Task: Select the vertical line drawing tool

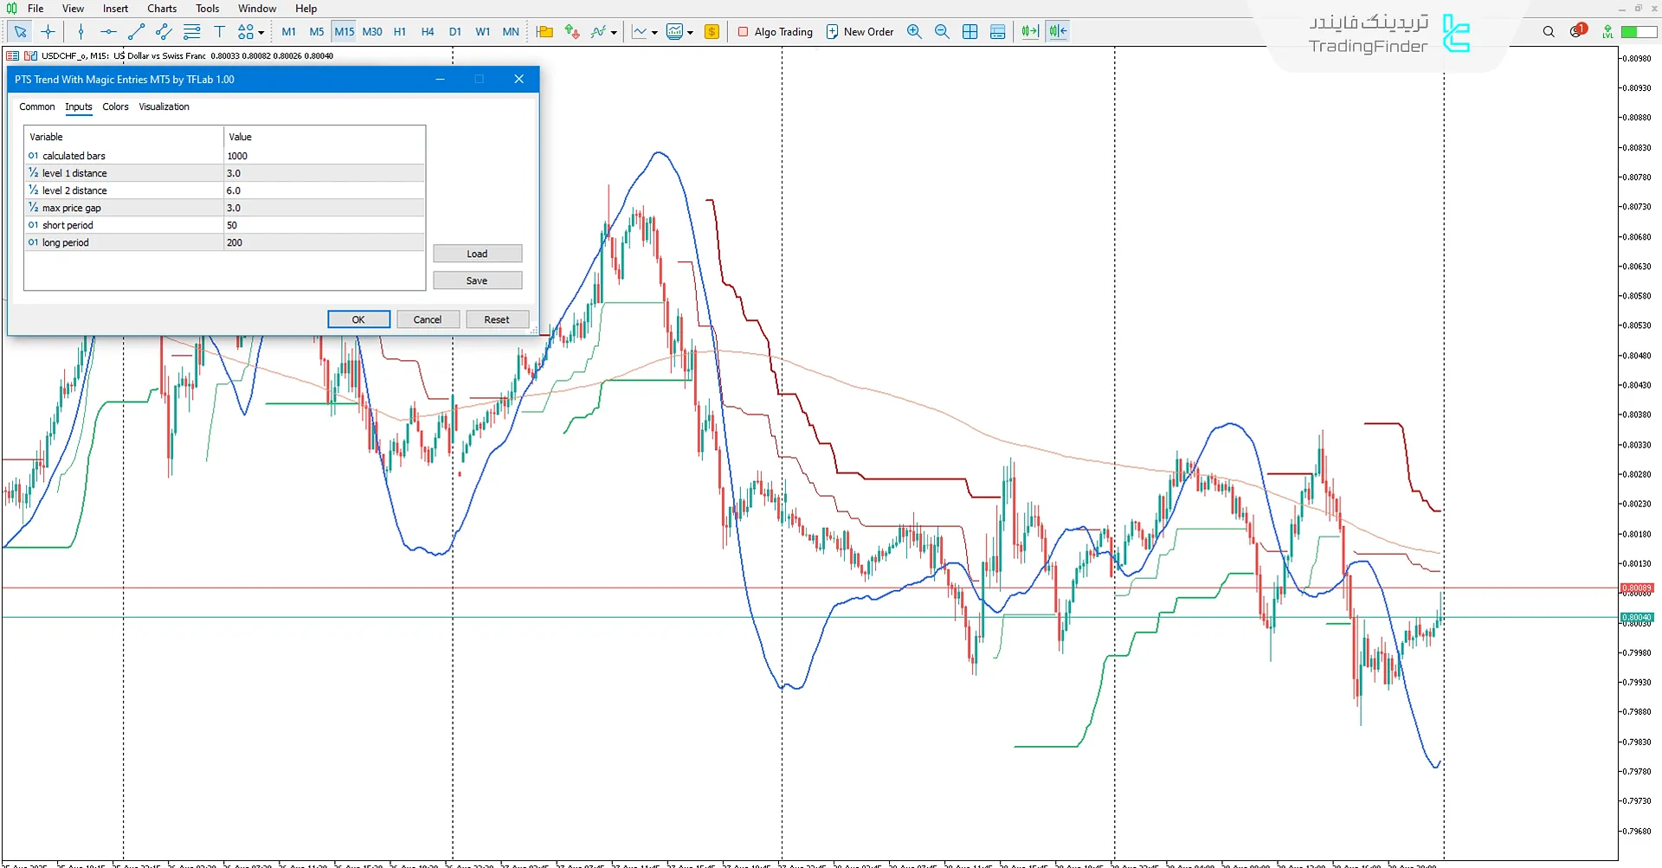Action: 81,32
